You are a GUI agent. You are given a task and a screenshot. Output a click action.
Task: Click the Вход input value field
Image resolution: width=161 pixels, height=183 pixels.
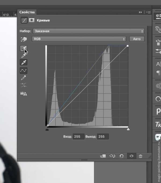click(78, 137)
